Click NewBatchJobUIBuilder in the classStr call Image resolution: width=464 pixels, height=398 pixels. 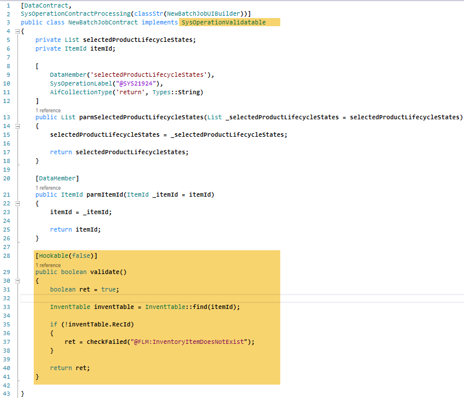(204, 13)
